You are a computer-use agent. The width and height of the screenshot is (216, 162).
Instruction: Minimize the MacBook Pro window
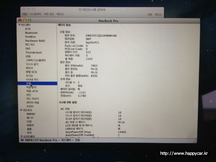(25, 20)
